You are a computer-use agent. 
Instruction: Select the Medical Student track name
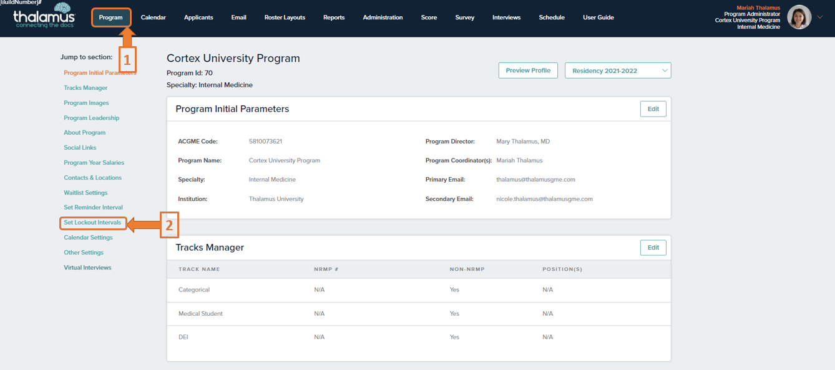(x=200, y=314)
